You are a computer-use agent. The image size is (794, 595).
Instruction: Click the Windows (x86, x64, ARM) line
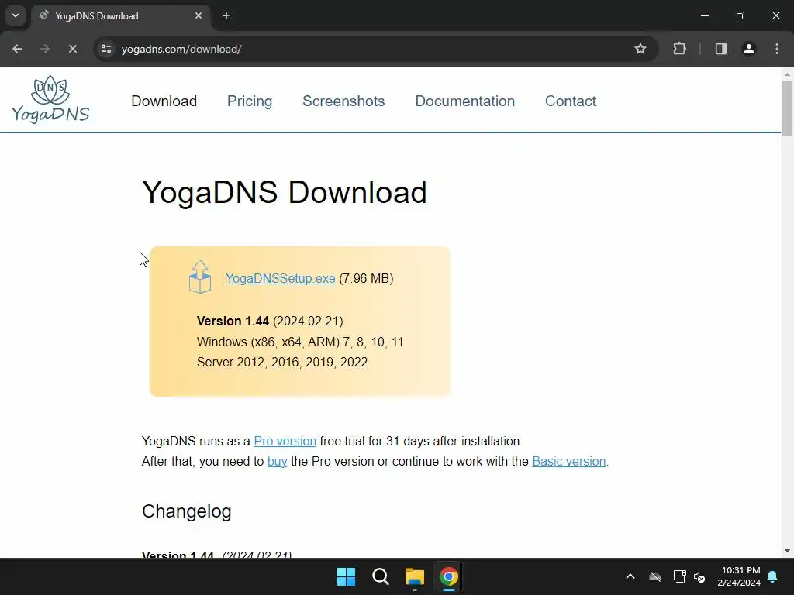[300, 342]
